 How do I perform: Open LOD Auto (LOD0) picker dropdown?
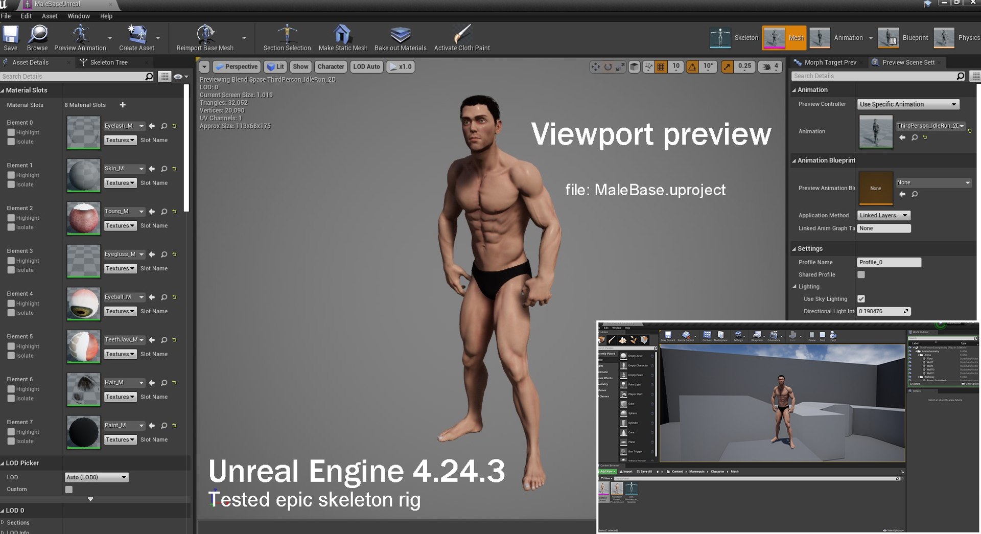tap(97, 477)
